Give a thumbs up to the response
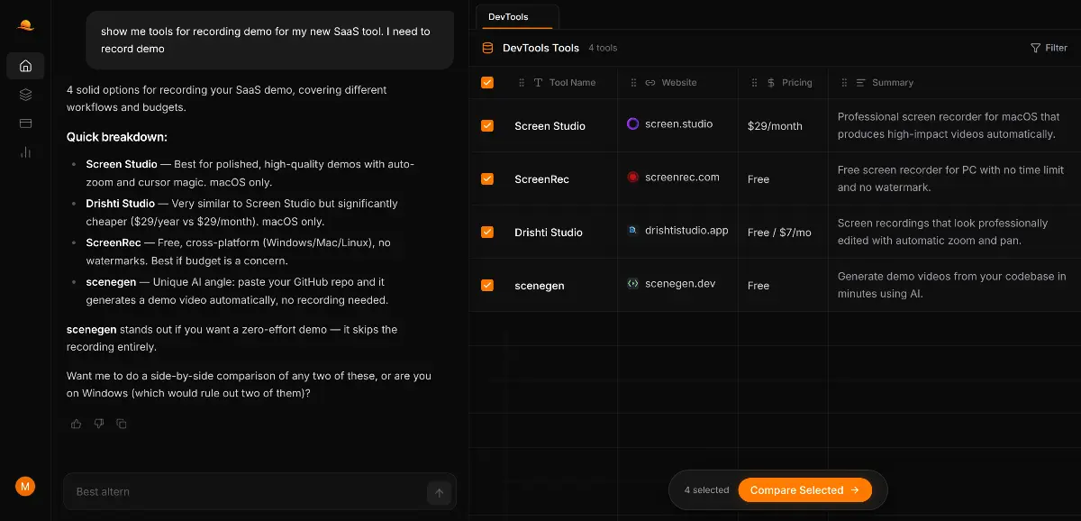 click(76, 424)
